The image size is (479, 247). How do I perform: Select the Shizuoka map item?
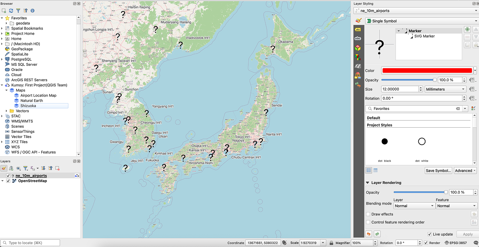click(28, 106)
